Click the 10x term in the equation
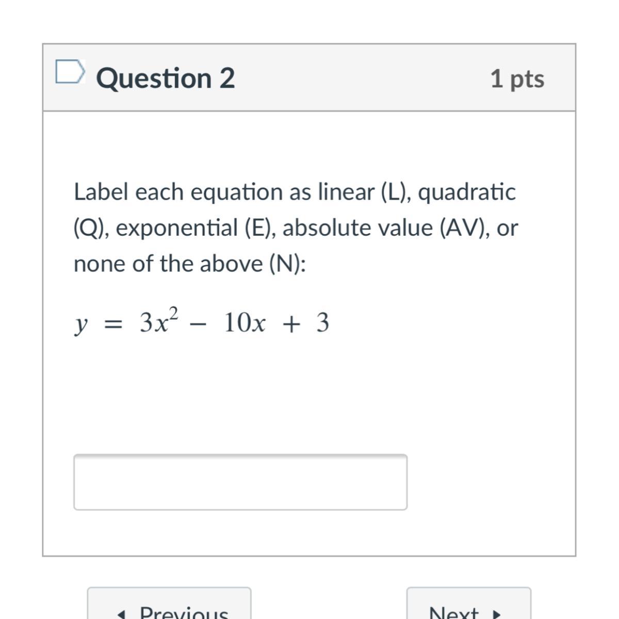619x619 pixels. (245, 323)
